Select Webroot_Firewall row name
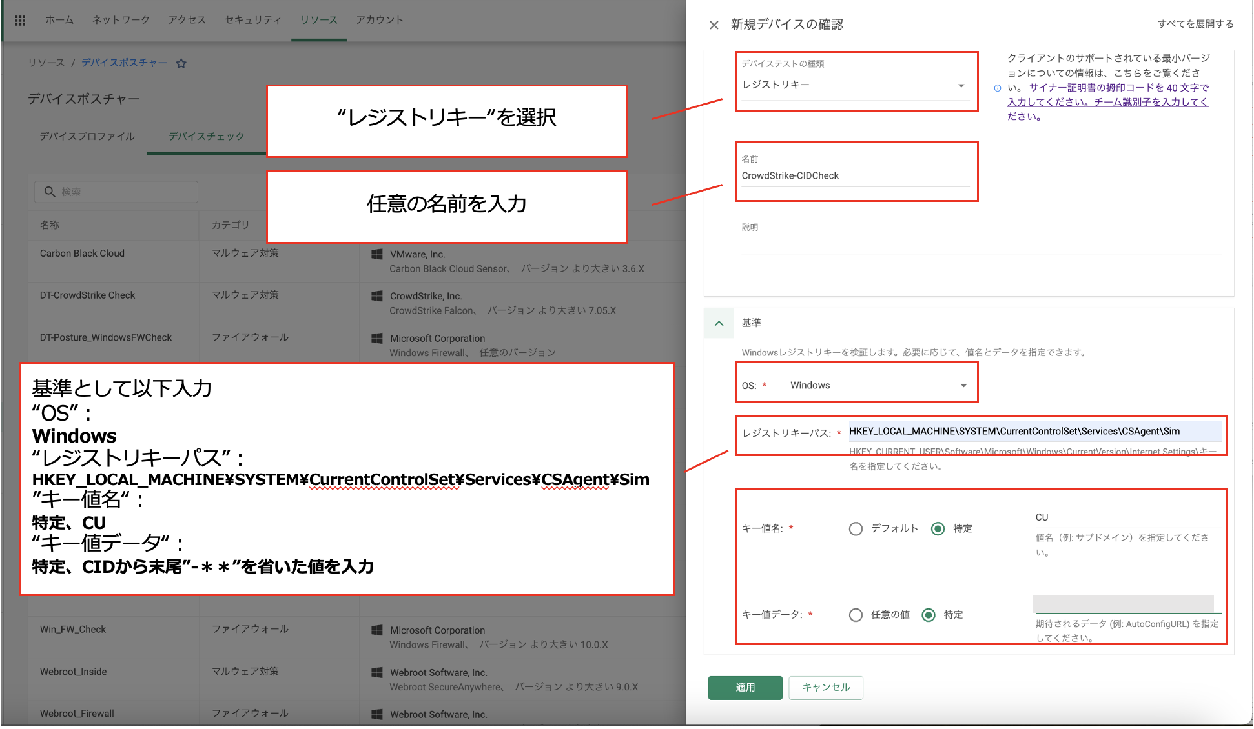 click(77, 714)
